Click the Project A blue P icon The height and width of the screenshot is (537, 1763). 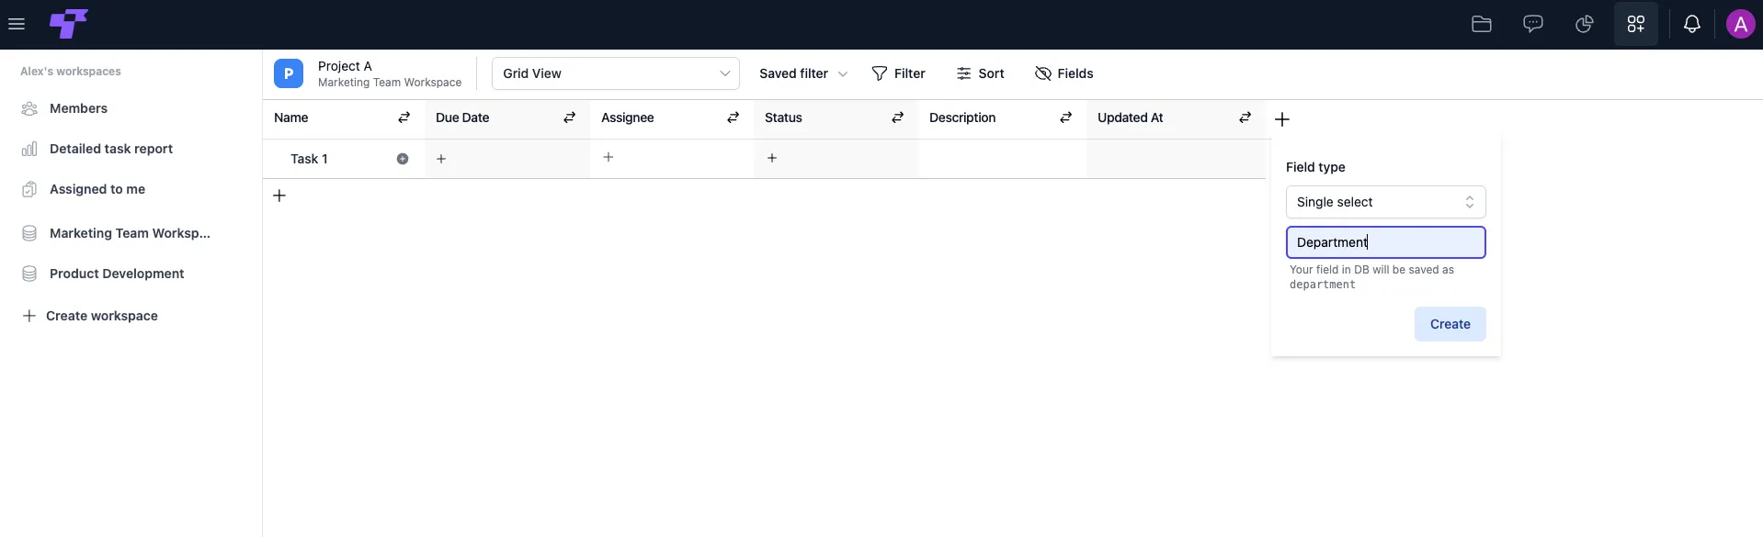pos(289,73)
